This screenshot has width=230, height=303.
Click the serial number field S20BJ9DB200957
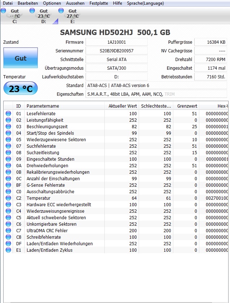[117, 51]
